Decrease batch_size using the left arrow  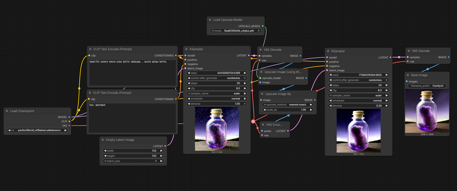click(x=105, y=161)
